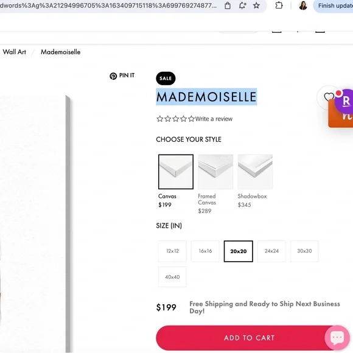Select the 12x12 size option
Image resolution: width=353 pixels, height=353 pixels.
[172, 251]
